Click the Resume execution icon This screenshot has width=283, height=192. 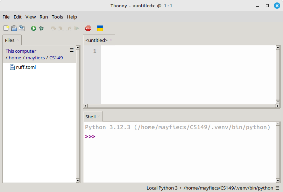(77, 28)
